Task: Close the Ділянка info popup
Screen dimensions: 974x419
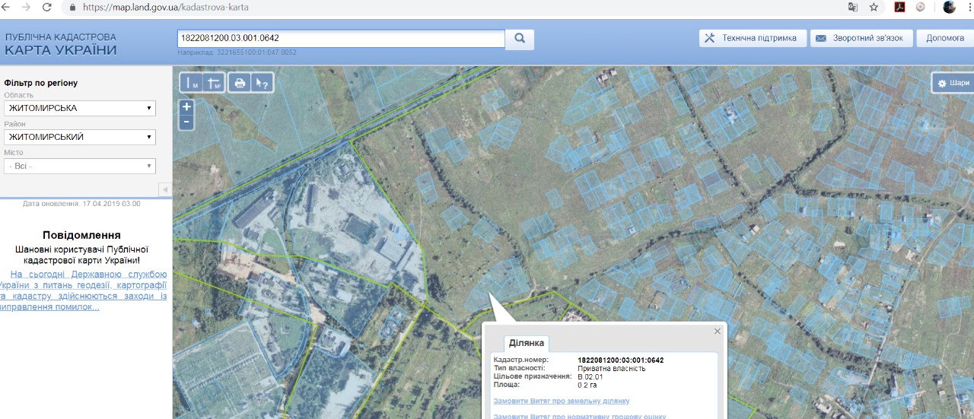Action: [x=717, y=331]
